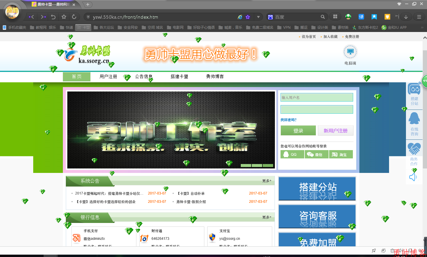Log in using the 微信 WeChat button
The height and width of the screenshot is (257, 427).
pos(316,155)
